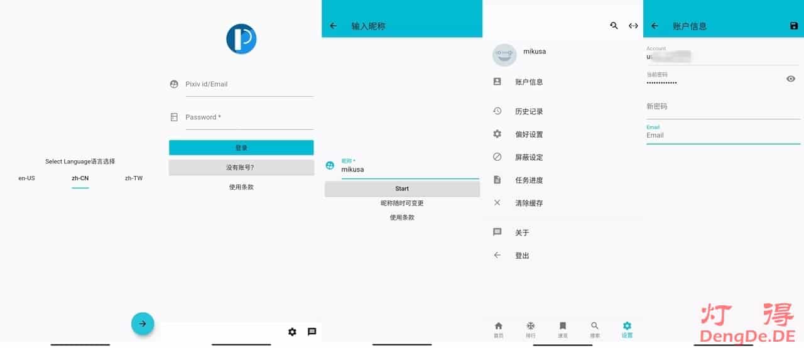
Task: Tap the magnifier icon in settings header
Action: point(614,26)
